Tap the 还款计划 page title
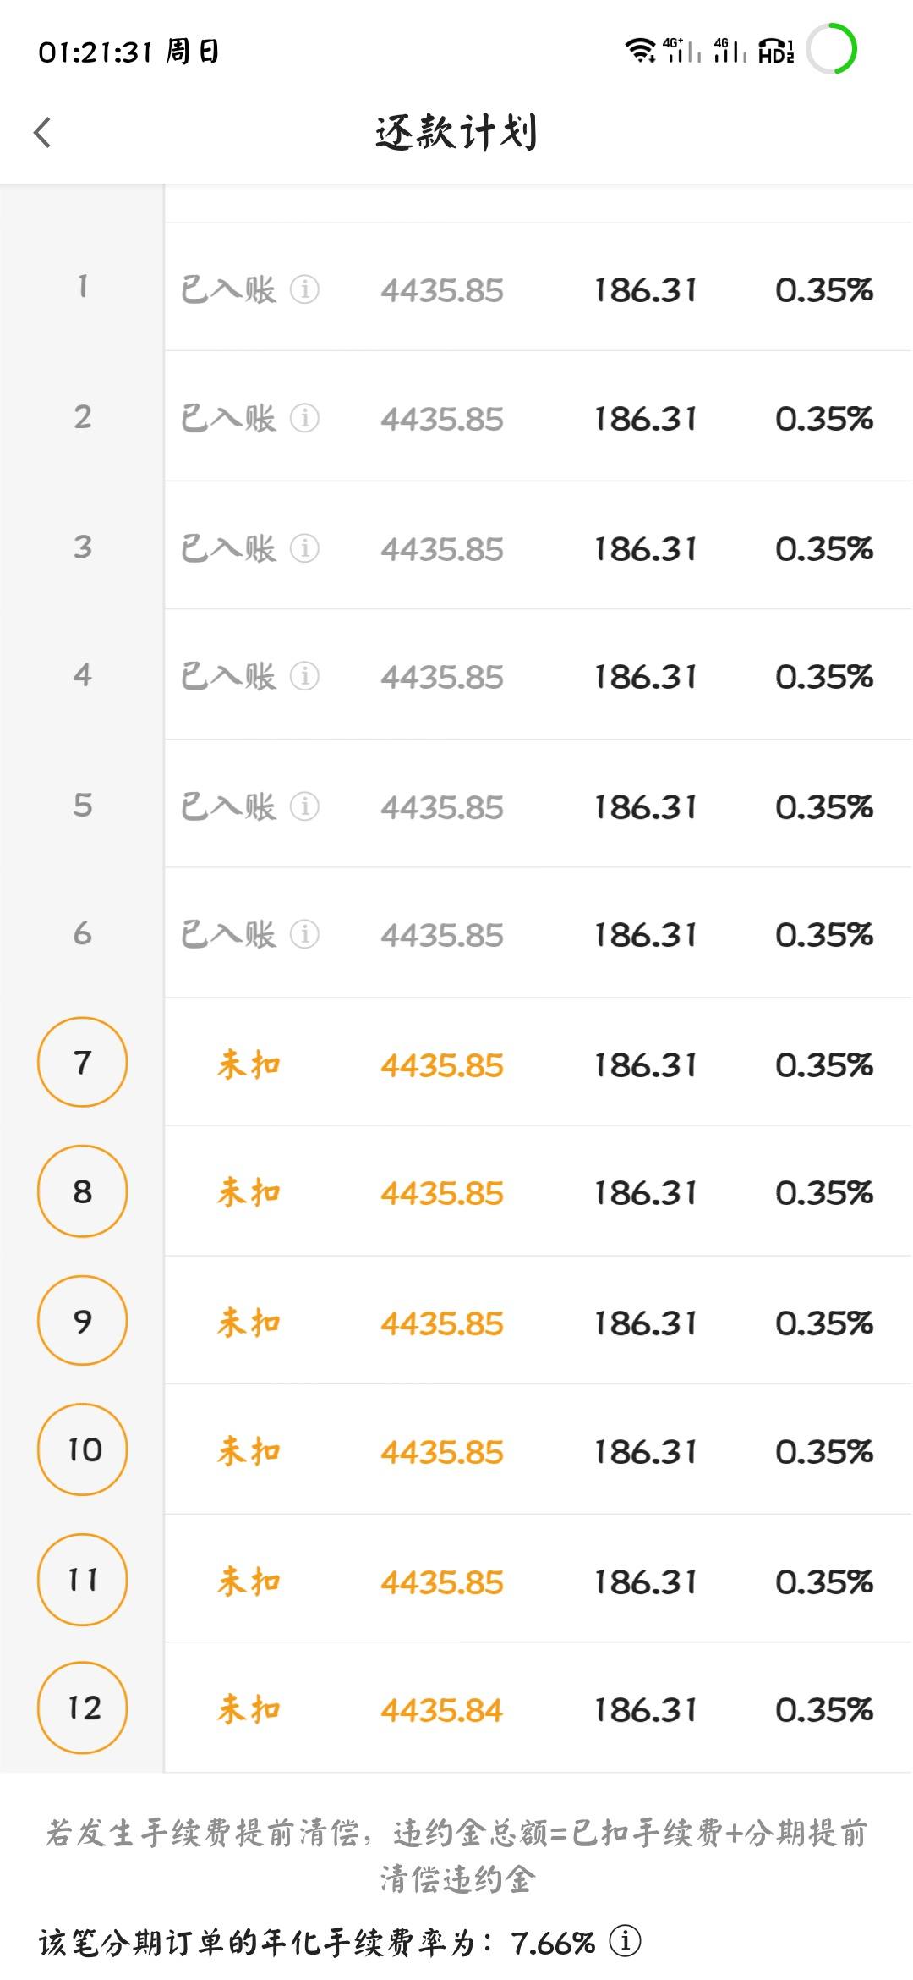 [x=456, y=132]
